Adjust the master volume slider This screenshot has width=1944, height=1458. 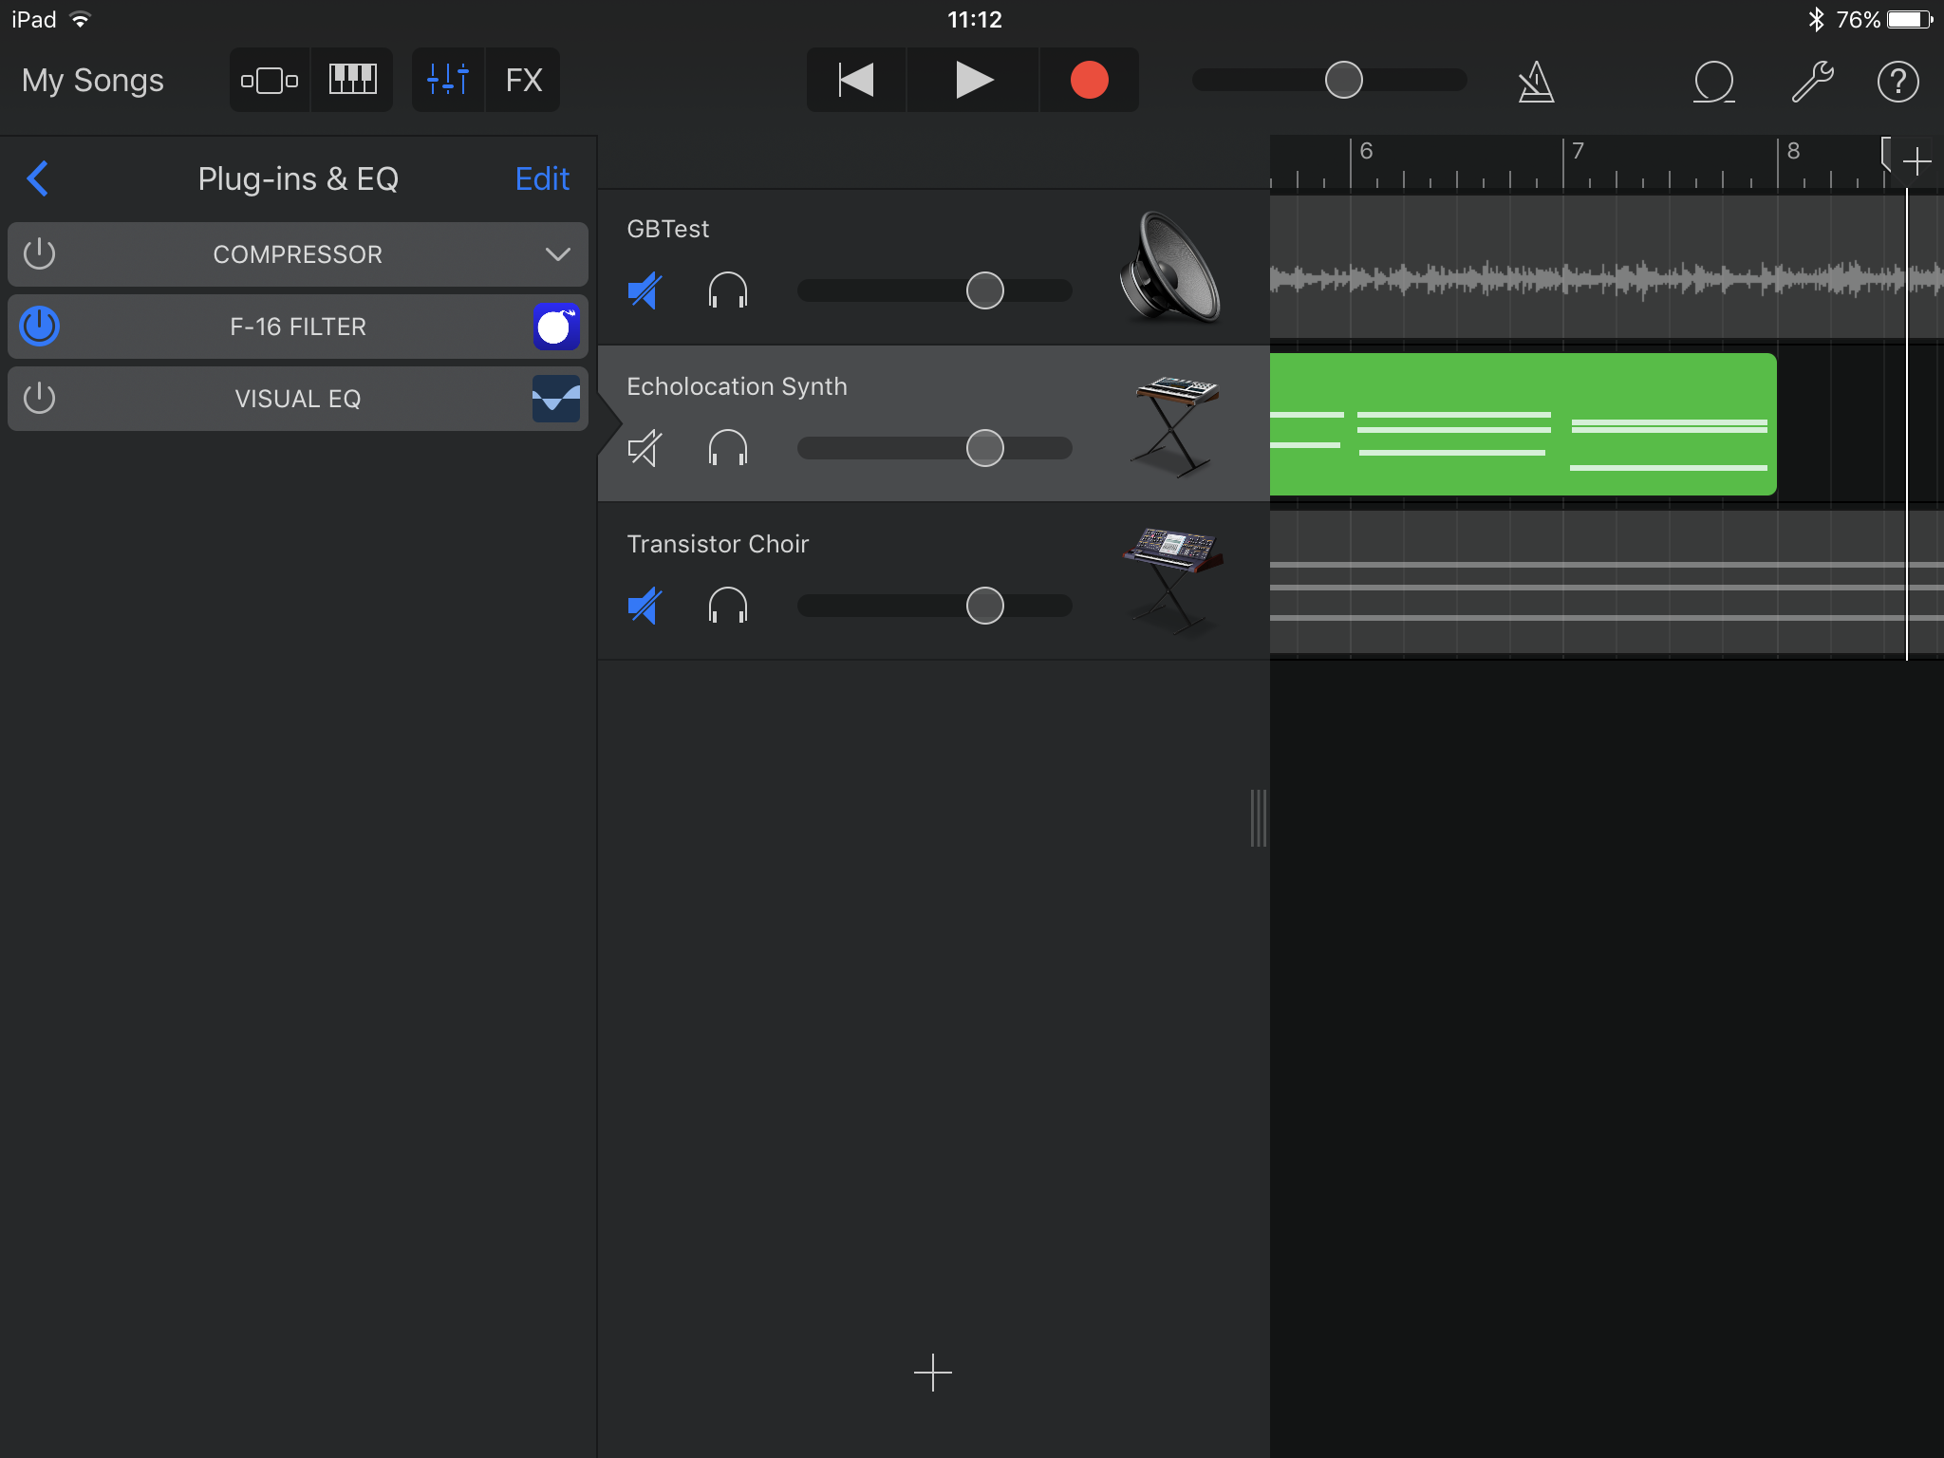click(x=1344, y=81)
